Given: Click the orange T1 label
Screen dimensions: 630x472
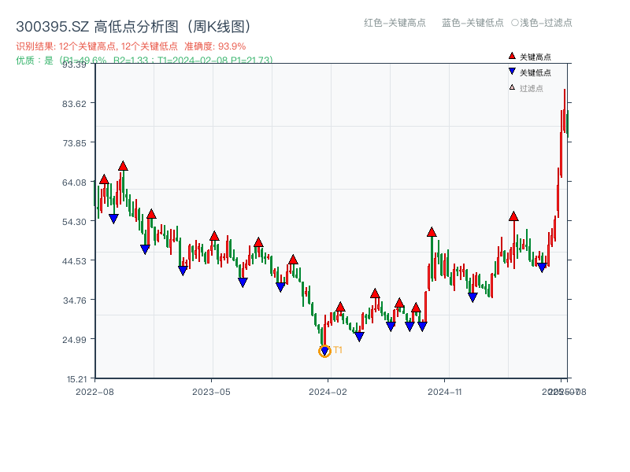Looking at the screenshot, I should click(x=338, y=350).
